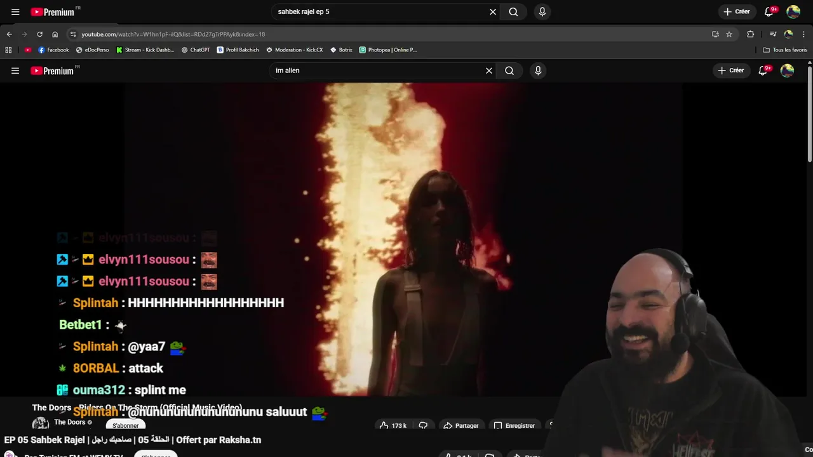813x457 pixels.
Task: Open the YouTube bookmark icon
Action: coord(27,50)
